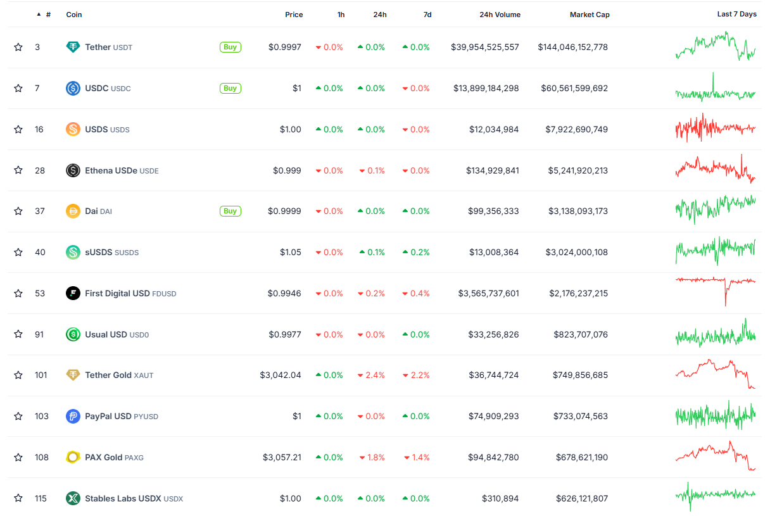Click Tether Gold price $3,042.04
Screen dimensions: 770x516
tap(281, 375)
